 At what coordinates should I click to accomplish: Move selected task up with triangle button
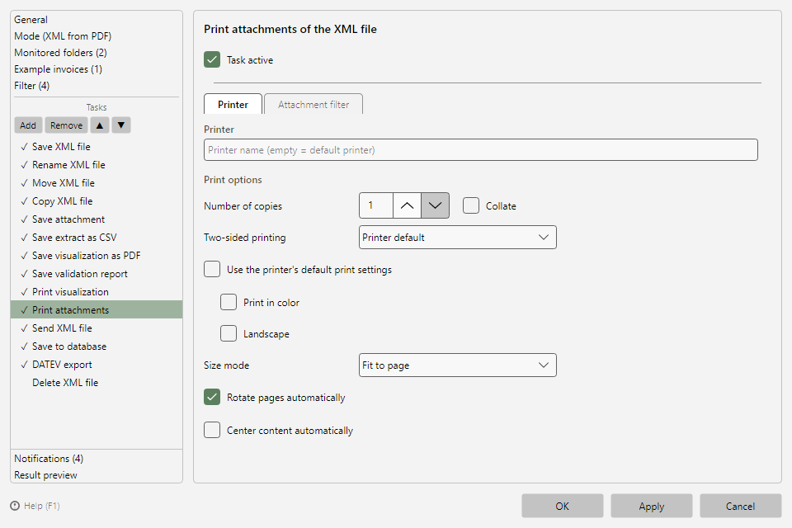click(x=100, y=125)
